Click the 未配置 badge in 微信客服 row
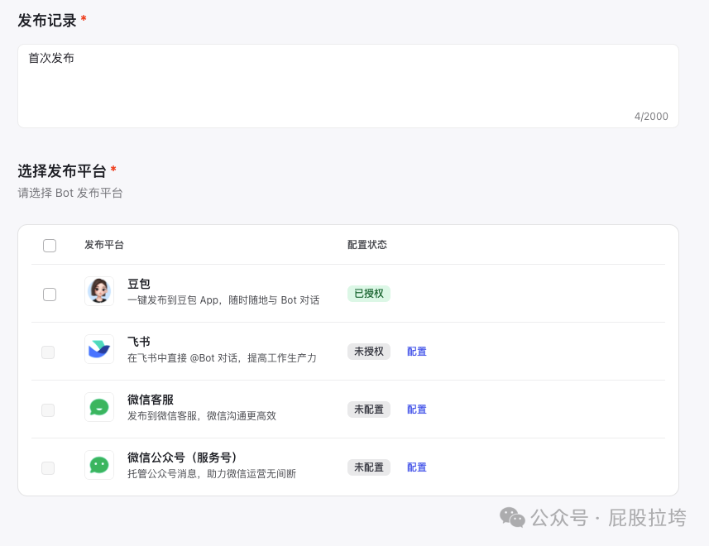 click(x=369, y=409)
